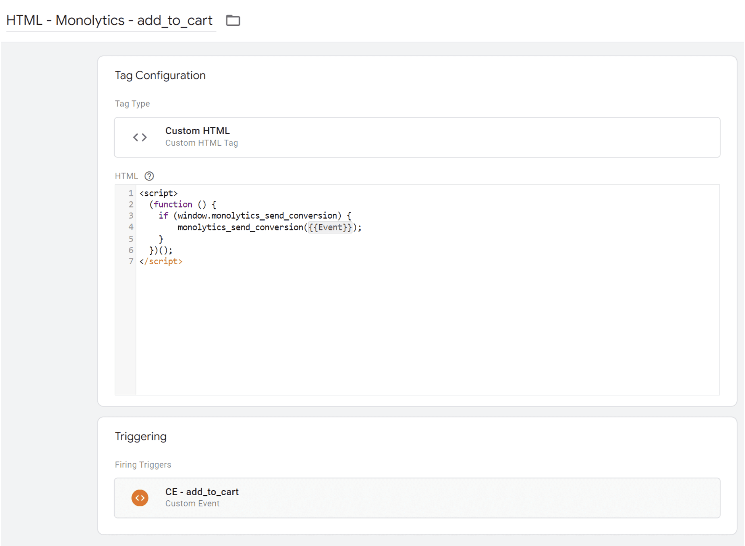Click the Tag Type label
Screen dimensions: 745x546
[132, 104]
